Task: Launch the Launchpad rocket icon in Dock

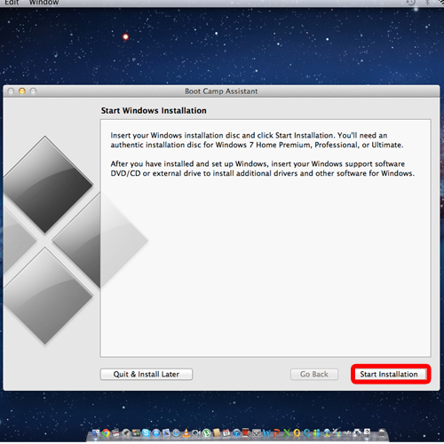Action: point(126,433)
